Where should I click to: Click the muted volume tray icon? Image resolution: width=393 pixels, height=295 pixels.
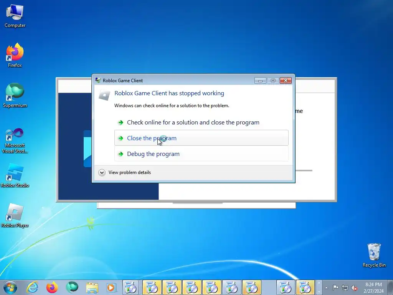click(x=354, y=288)
